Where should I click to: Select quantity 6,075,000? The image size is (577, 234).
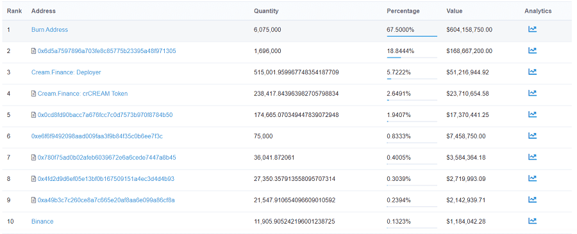(x=267, y=29)
